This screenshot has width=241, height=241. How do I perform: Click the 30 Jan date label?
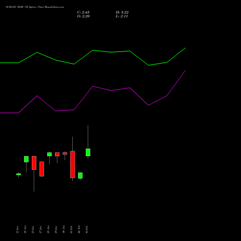pyautogui.click(x=64, y=229)
